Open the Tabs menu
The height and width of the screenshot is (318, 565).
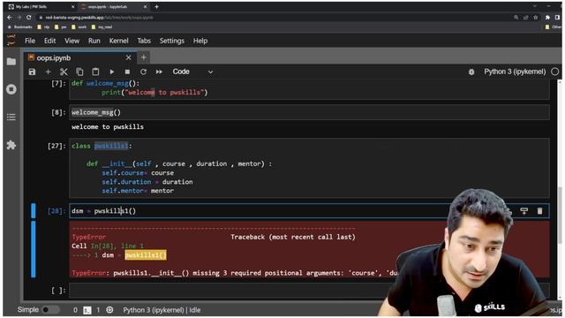[144, 41]
